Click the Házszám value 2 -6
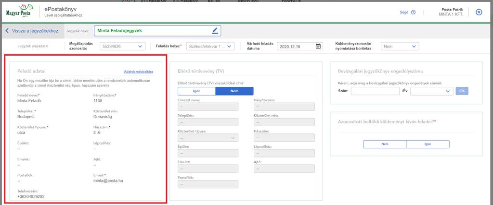The image size is (493, 205). (x=97, y=133)
